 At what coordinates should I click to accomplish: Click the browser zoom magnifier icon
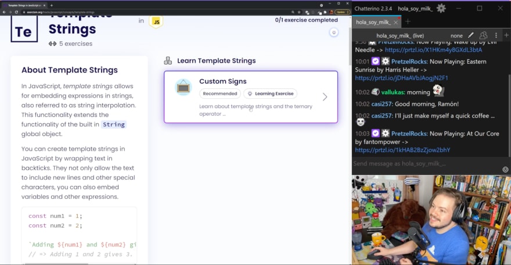293,12
